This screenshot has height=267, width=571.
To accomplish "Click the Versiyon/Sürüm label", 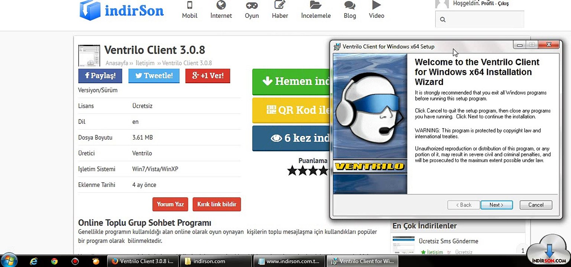I will [x=98, y=90].
